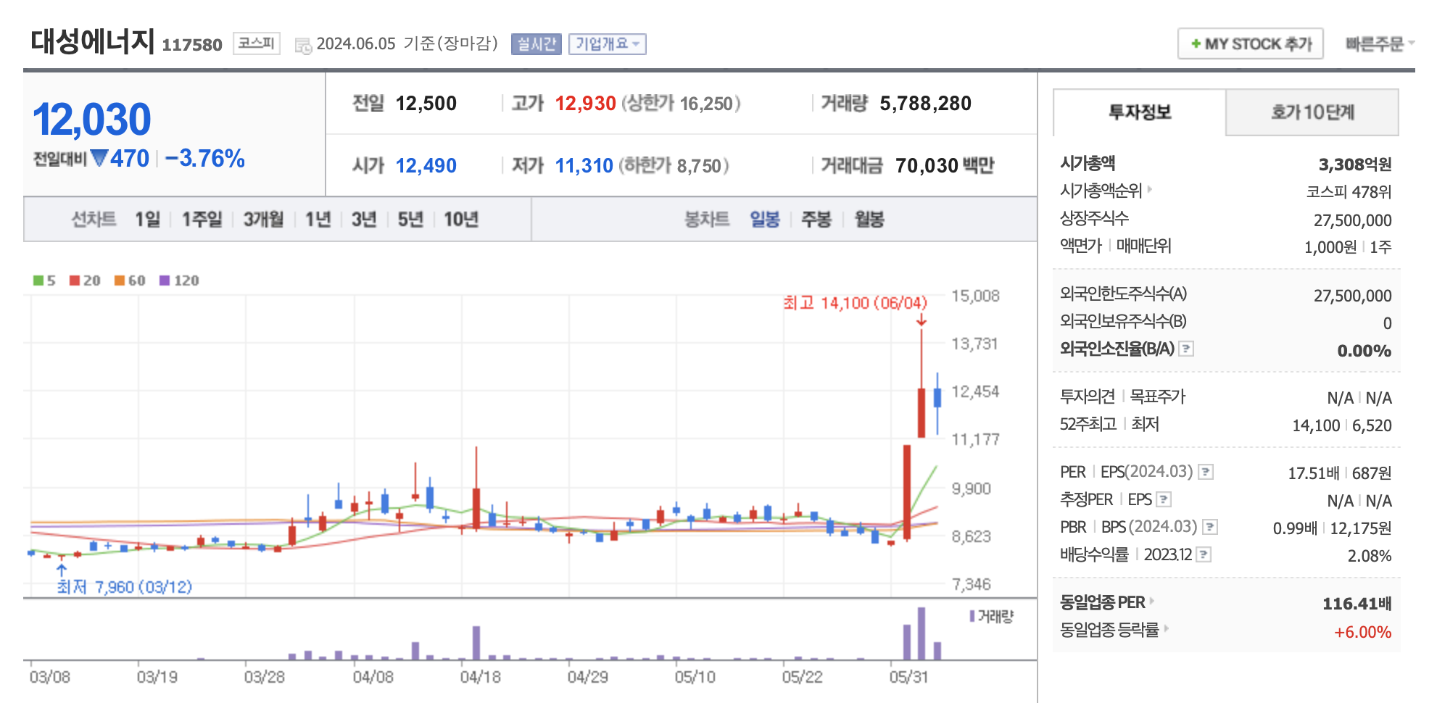Click the 코스피 478위 ranking value
1437x703 pixels.
[1349, 192]
